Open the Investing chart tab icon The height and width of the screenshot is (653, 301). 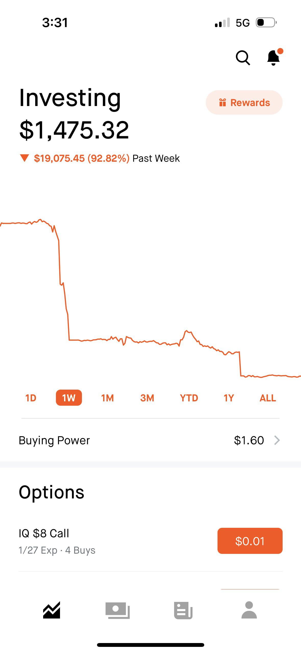pos(52,610)
